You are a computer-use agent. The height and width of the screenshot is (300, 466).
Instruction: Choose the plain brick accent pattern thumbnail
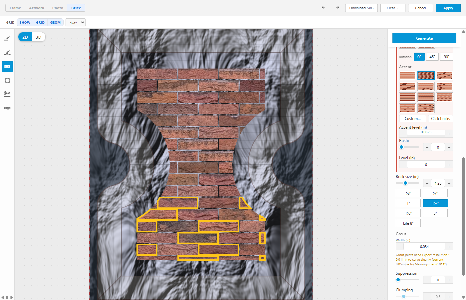pyautogui.click(x=407, y=75)
